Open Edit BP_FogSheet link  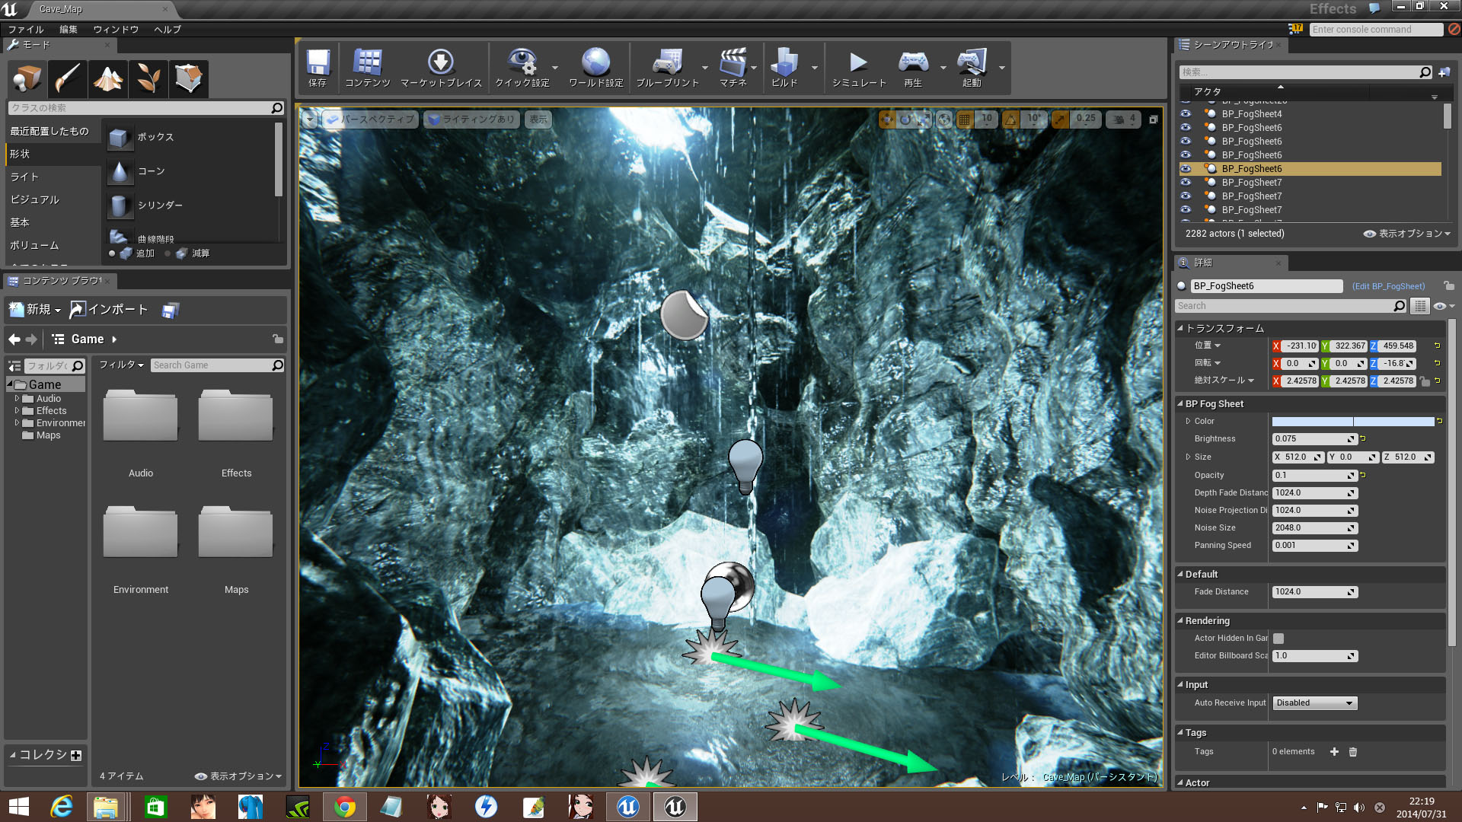pyautogui.click(x=1388, y=286)
